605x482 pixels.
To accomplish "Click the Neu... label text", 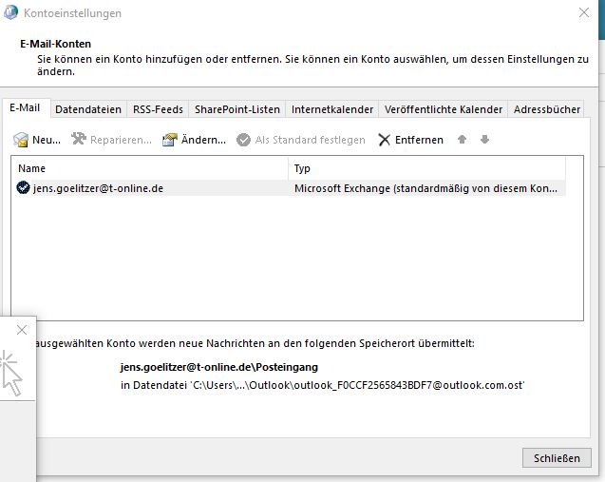I will (x=47, y=140).
